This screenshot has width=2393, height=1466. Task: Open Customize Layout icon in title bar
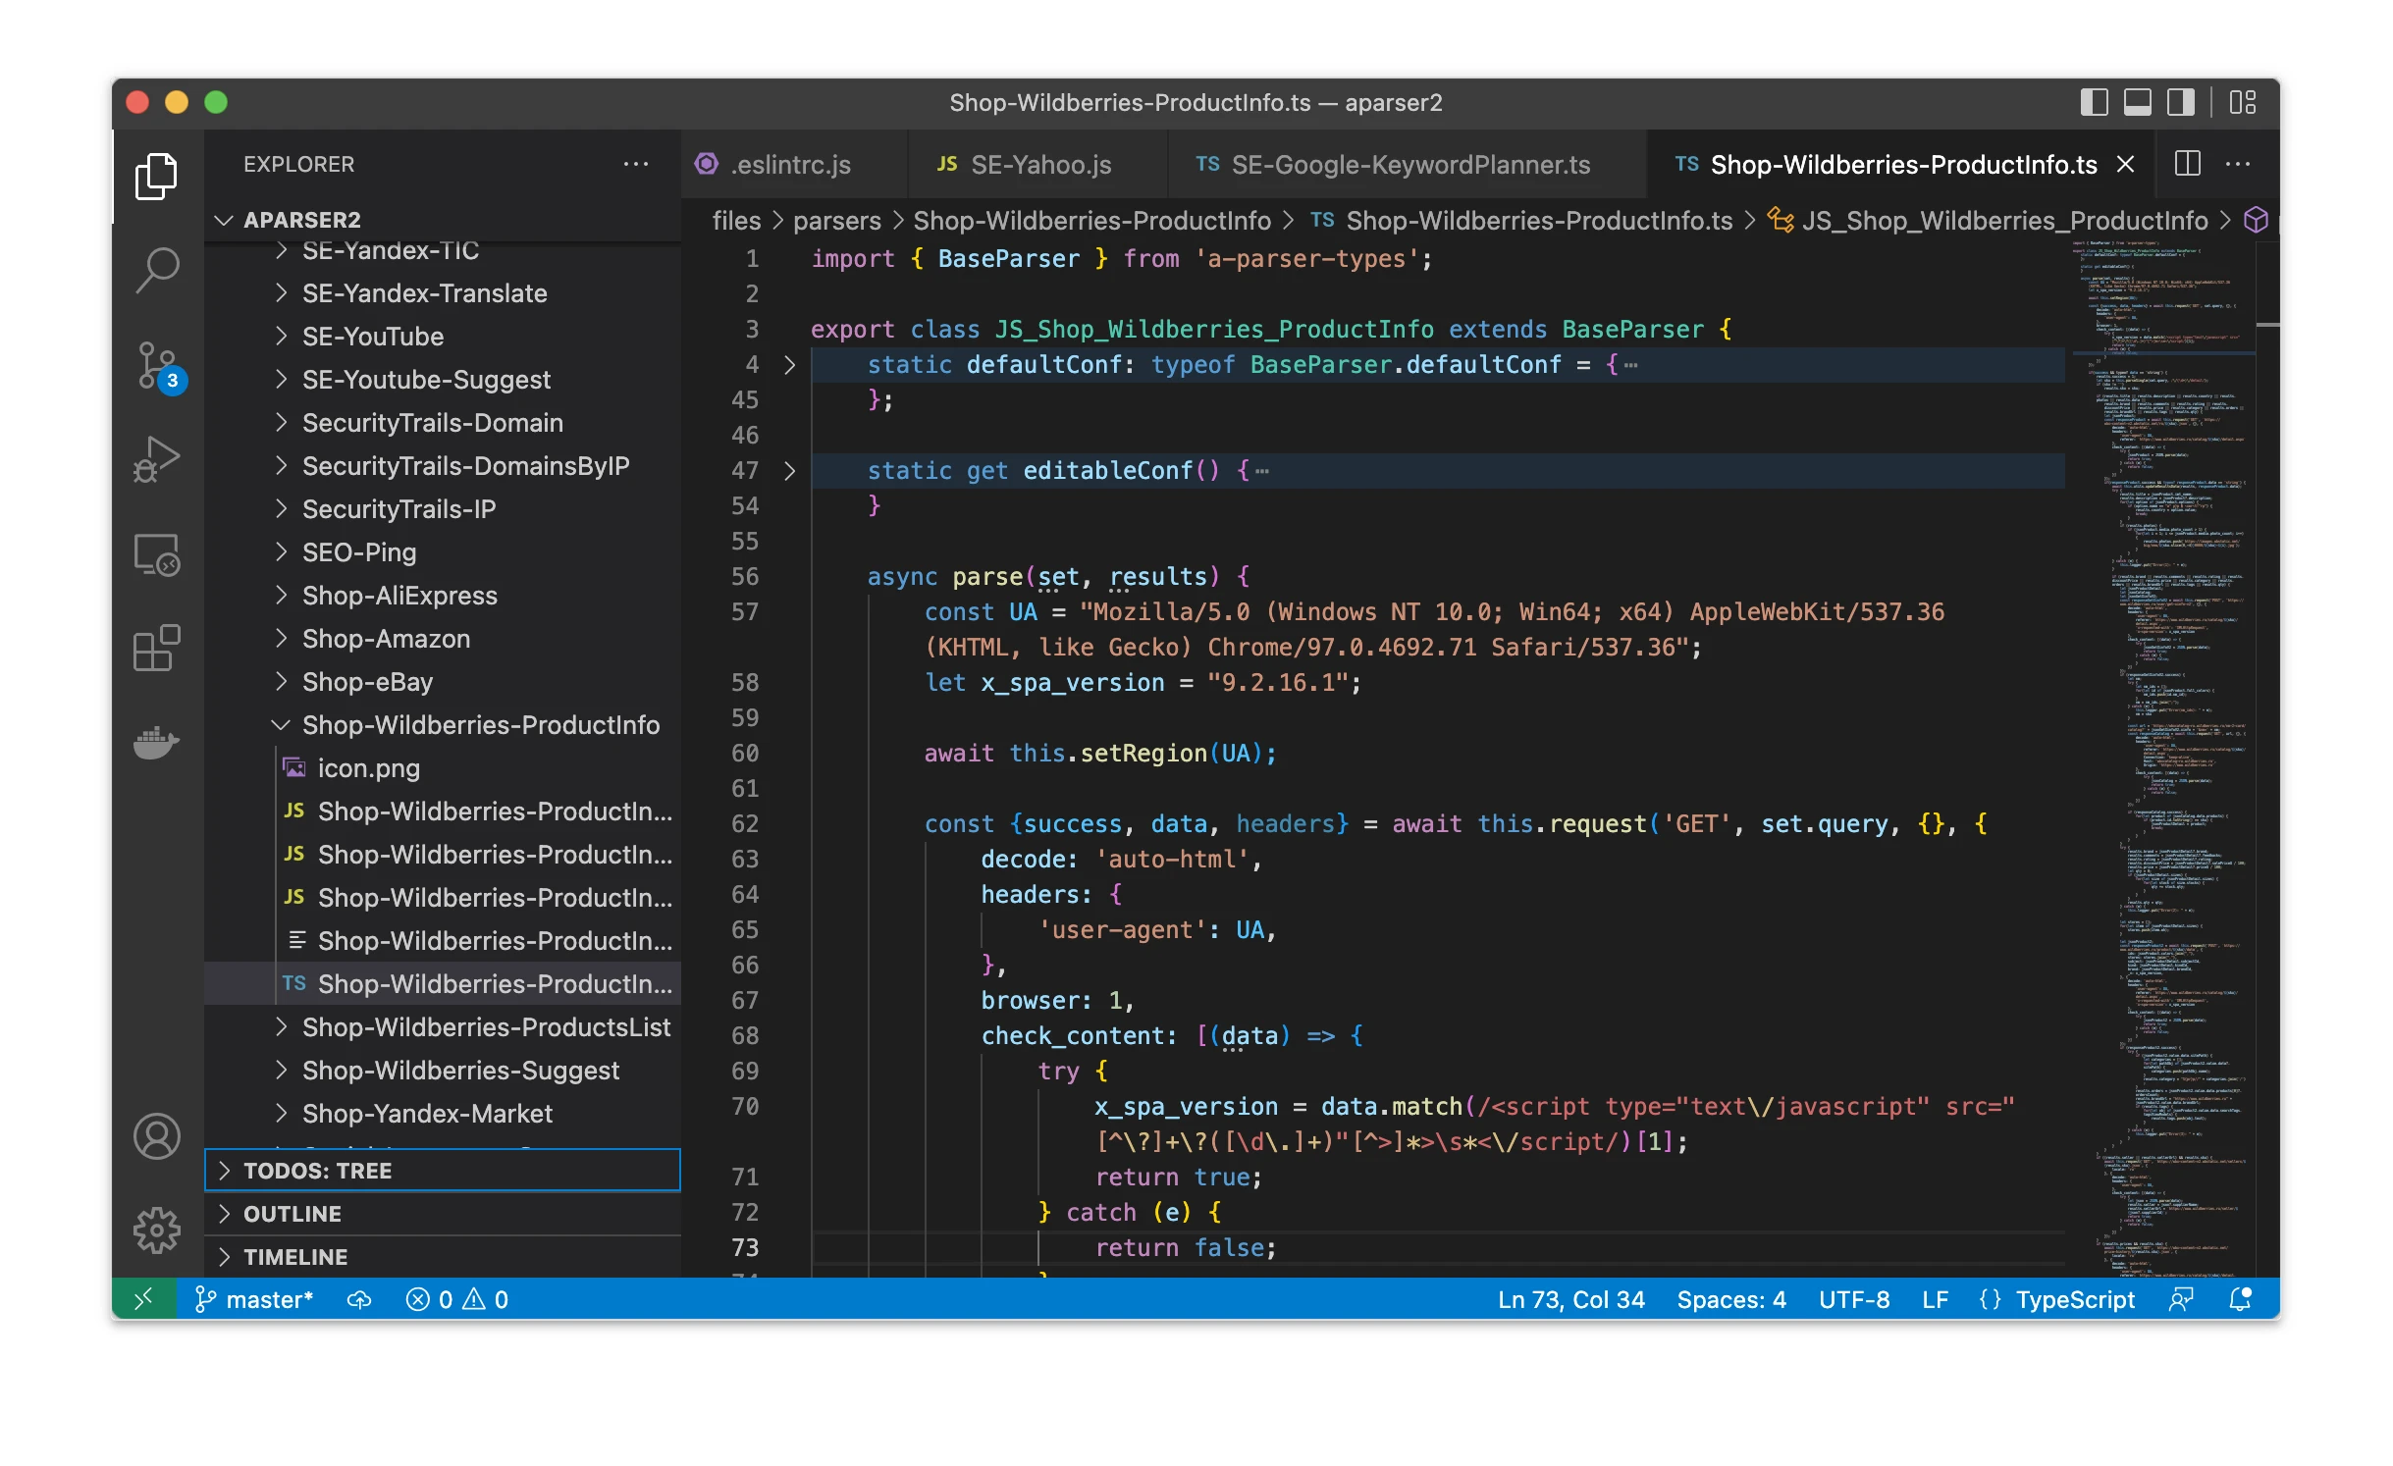coord(2243,102)
